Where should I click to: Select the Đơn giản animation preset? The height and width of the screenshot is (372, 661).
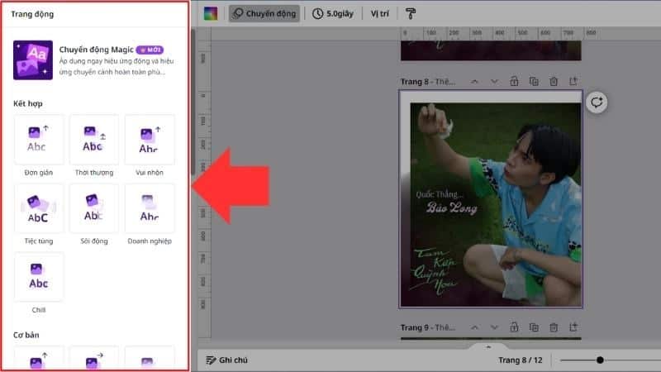(x=39, y=139)
